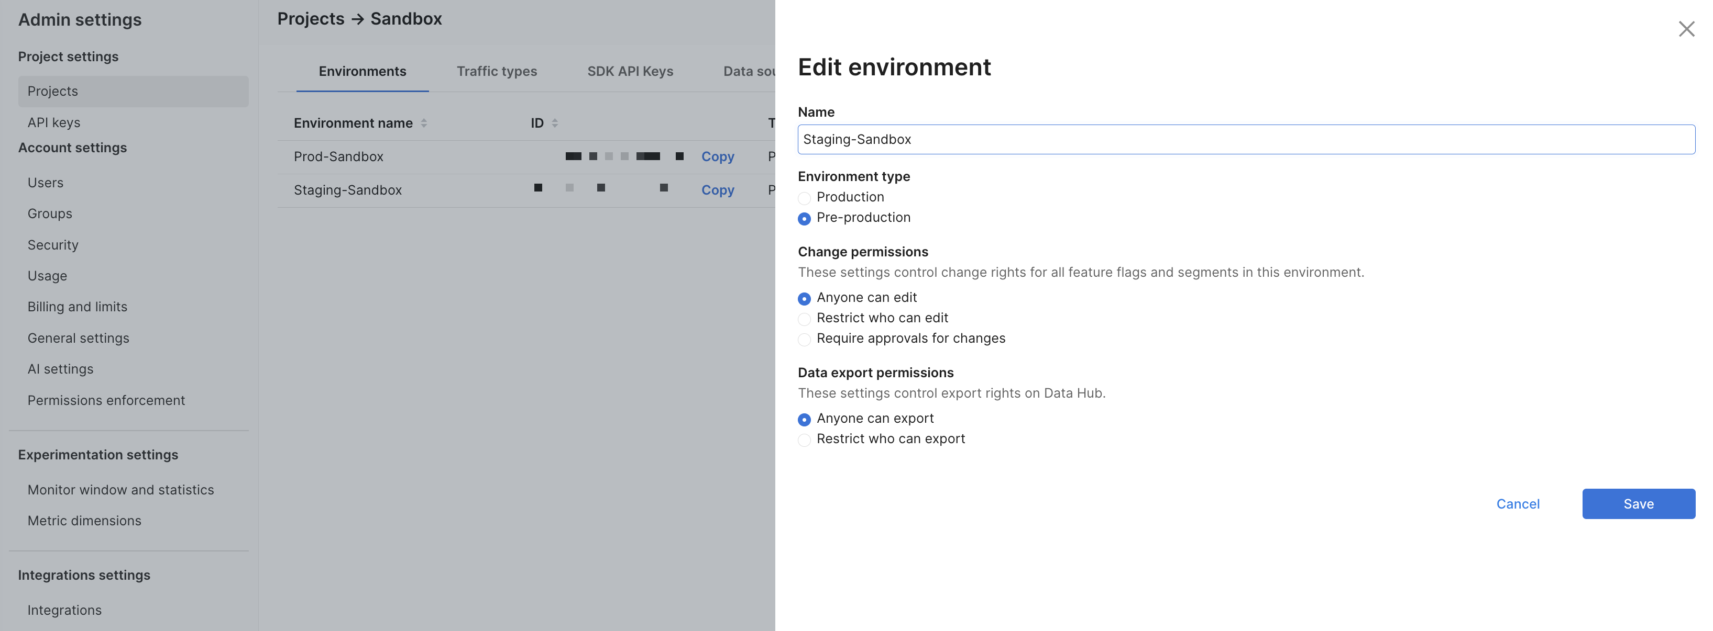Open API keys in sidebar
This screenshot has width=1713, height=631.
click(54, 123)
